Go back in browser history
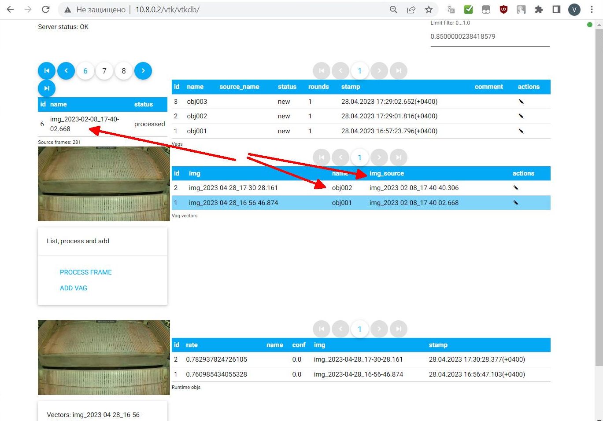The image size is (603, 421). click(11, 9)
